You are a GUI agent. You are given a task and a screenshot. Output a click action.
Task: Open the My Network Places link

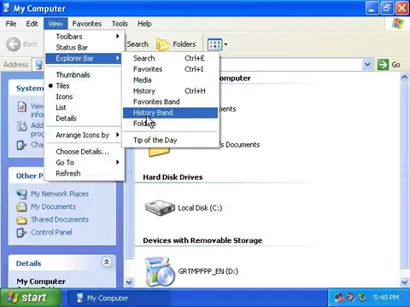point(60,194)
